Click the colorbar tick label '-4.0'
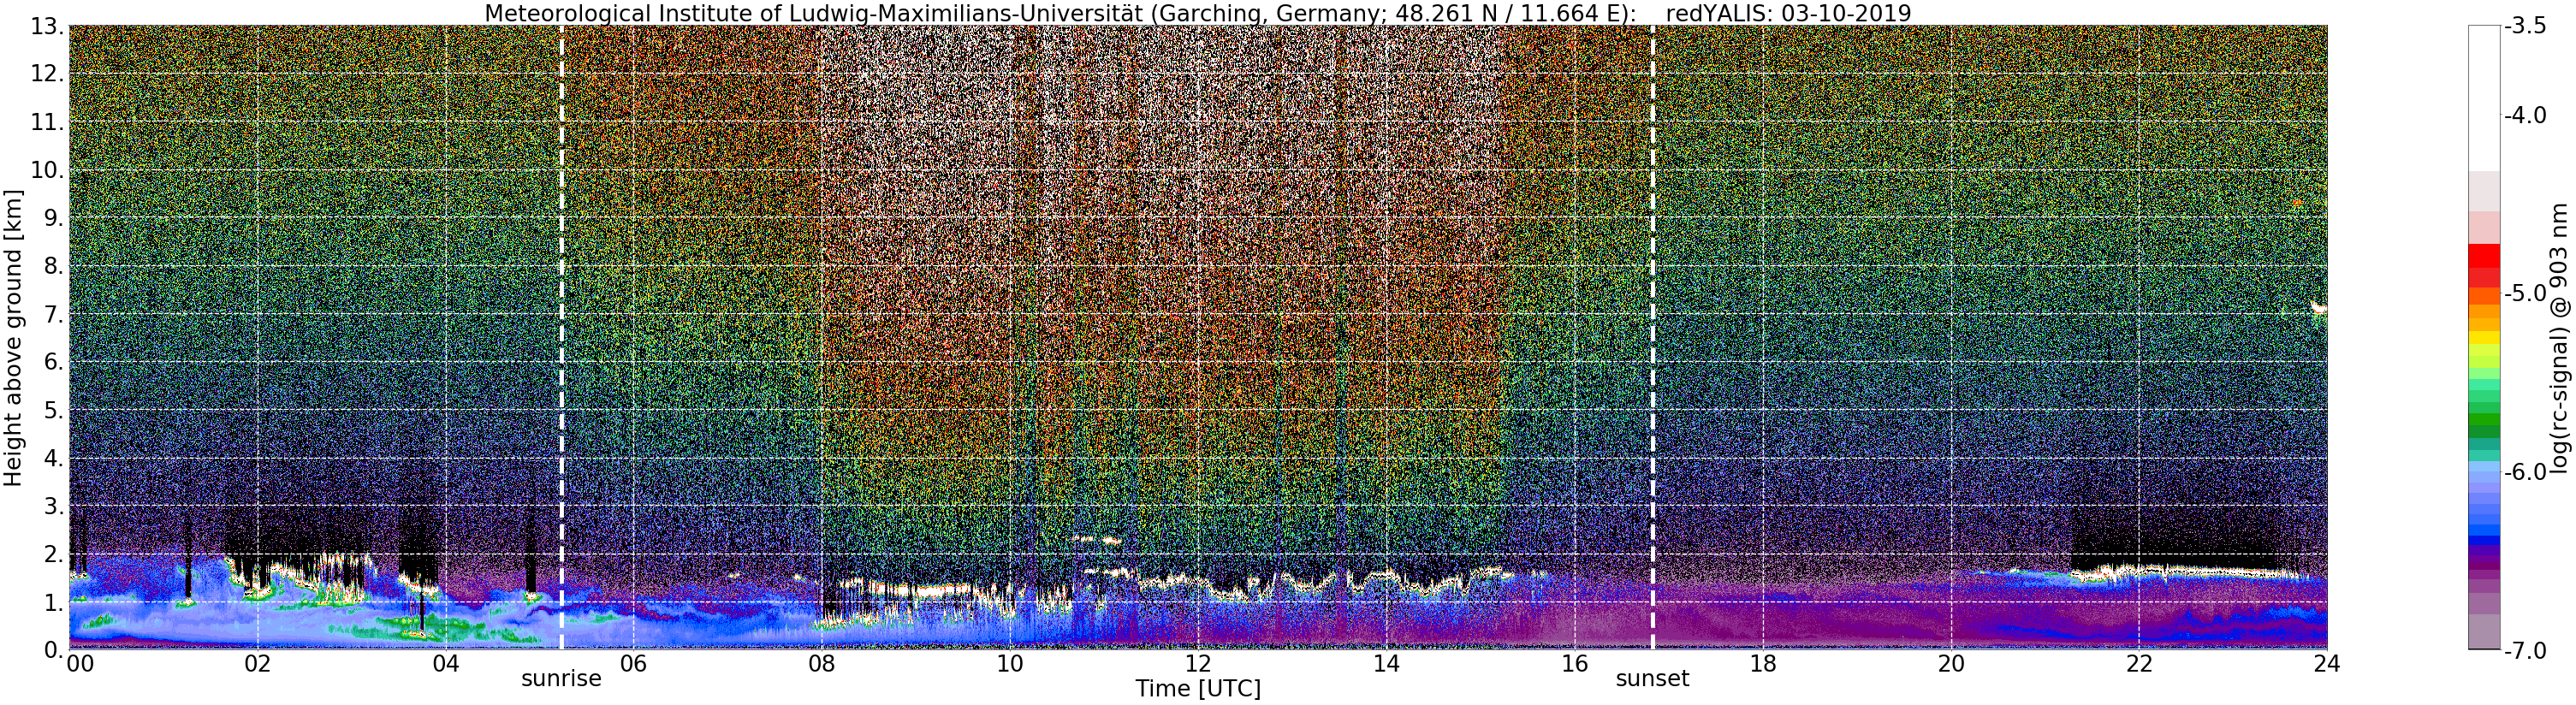Screen dimensions: 2576x705 pyautogui.click(x=2525, y=116)
